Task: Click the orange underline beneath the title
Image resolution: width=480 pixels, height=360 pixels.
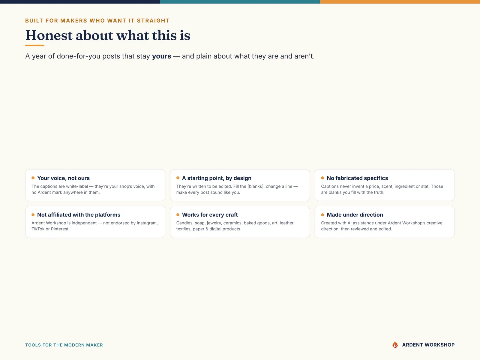Action: pyautogui.click(x=35, y=45)
